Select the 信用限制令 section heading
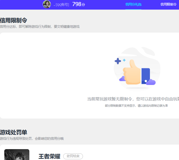The image size is (179, 160). click(13, 20)
